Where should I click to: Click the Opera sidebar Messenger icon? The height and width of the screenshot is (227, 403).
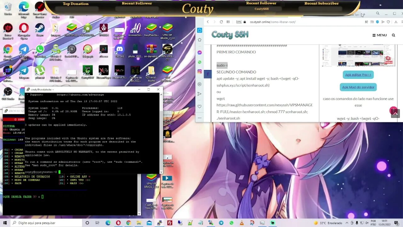[x=200, y=52]
